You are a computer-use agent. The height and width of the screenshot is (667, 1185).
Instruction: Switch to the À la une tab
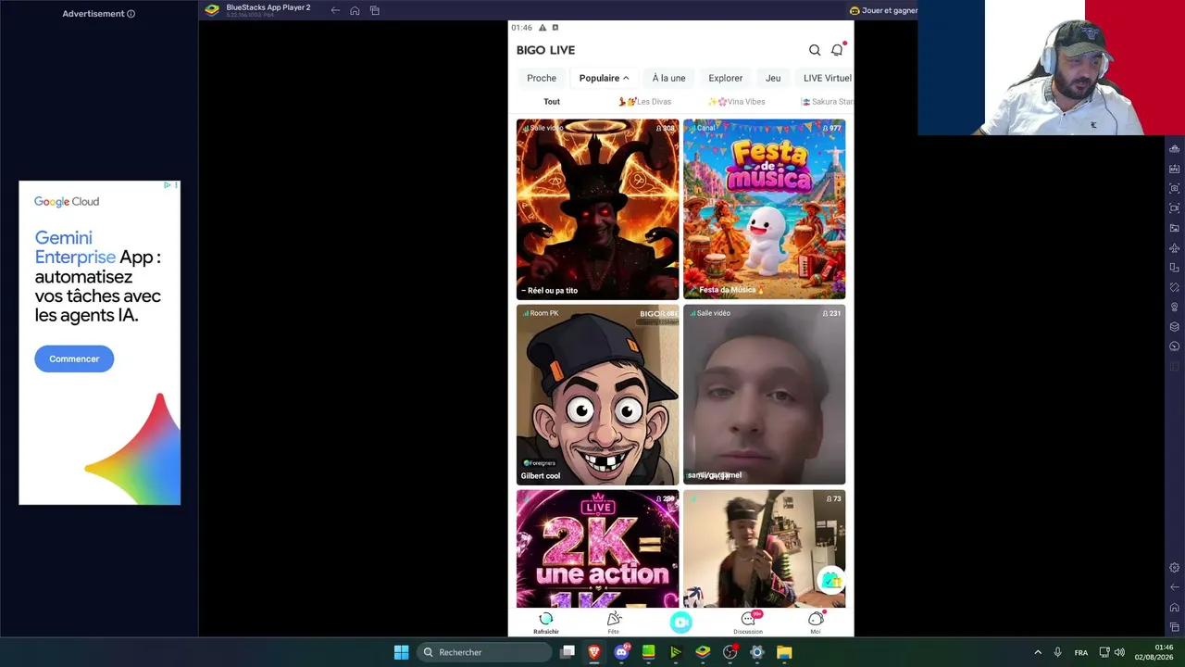pos(668,78)
